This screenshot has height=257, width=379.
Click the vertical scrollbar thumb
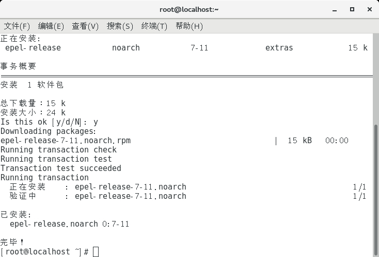[x=376, y=190]
